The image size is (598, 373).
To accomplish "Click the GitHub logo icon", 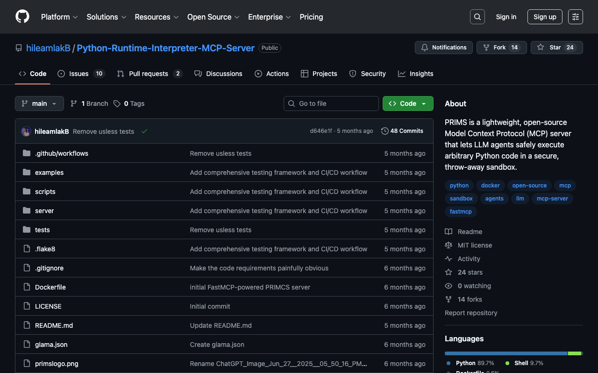I will [x=22, y=17].
